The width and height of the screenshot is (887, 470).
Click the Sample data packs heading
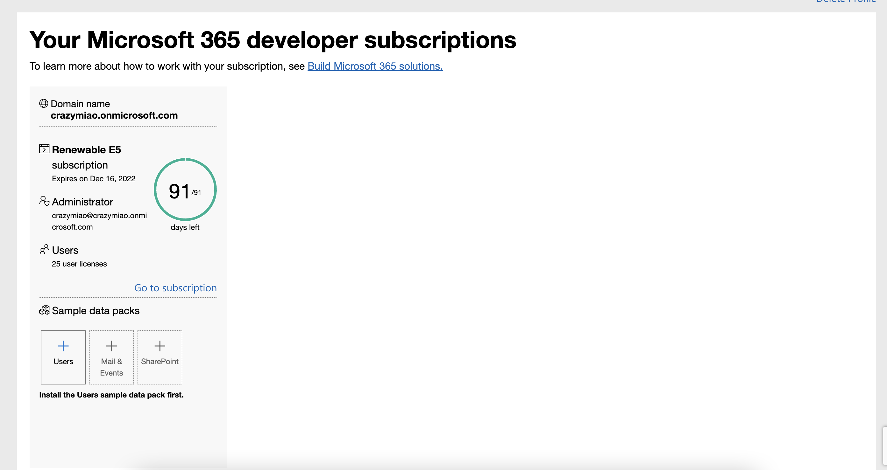[x=96, y=310]
